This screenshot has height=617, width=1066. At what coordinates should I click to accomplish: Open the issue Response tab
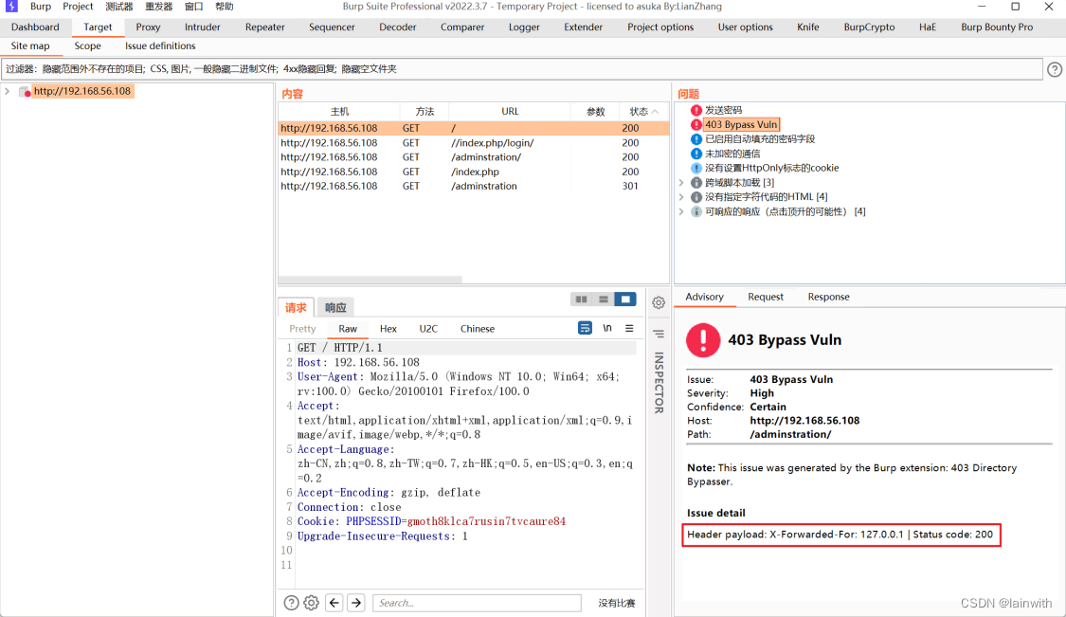point(829,297)
